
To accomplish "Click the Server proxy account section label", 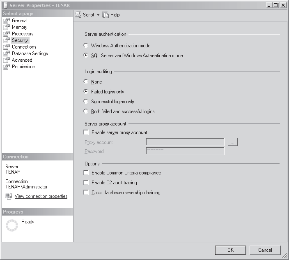I will pyautogui.click(x=106, y=124).
